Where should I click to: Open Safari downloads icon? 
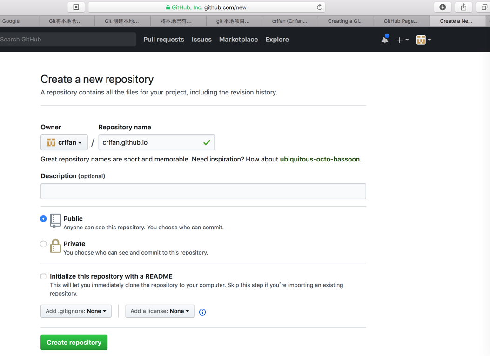pos(443,7)
